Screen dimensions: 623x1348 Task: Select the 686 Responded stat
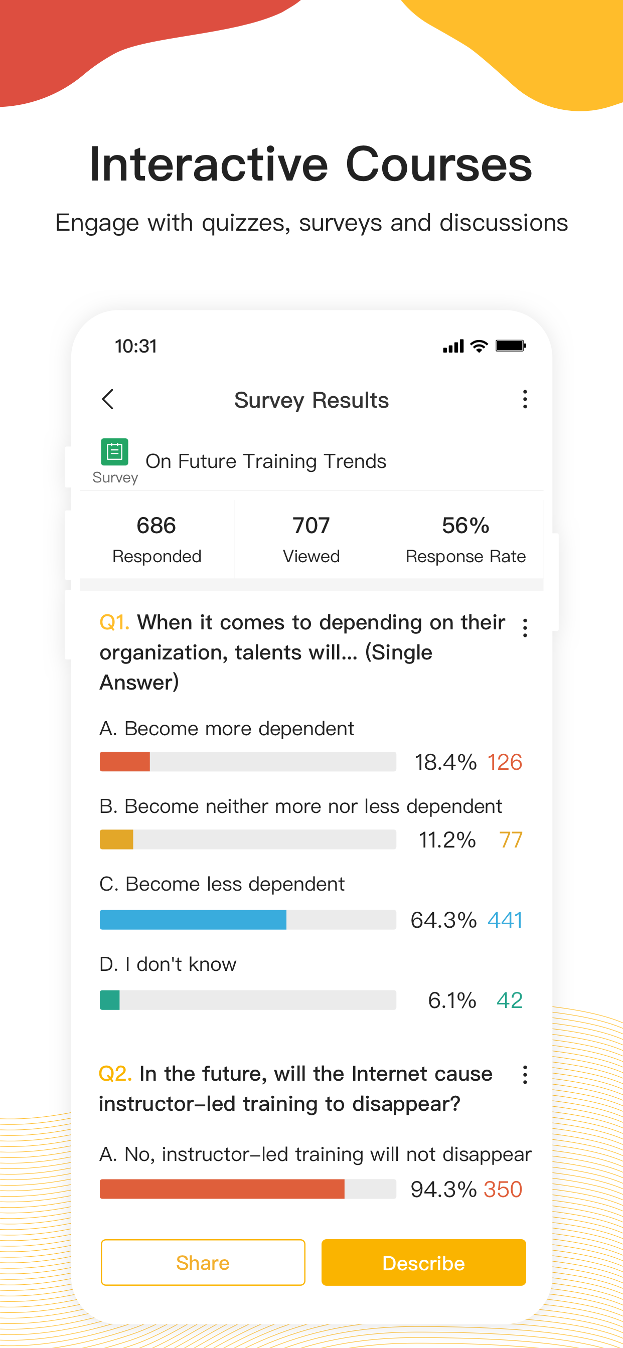point(157,540)
